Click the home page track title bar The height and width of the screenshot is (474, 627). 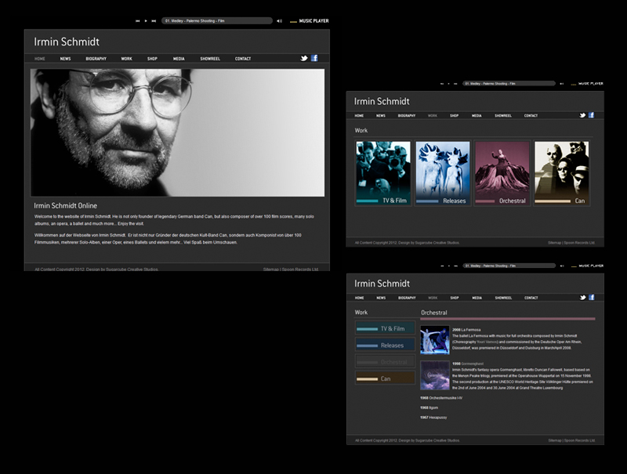(217, 21)
